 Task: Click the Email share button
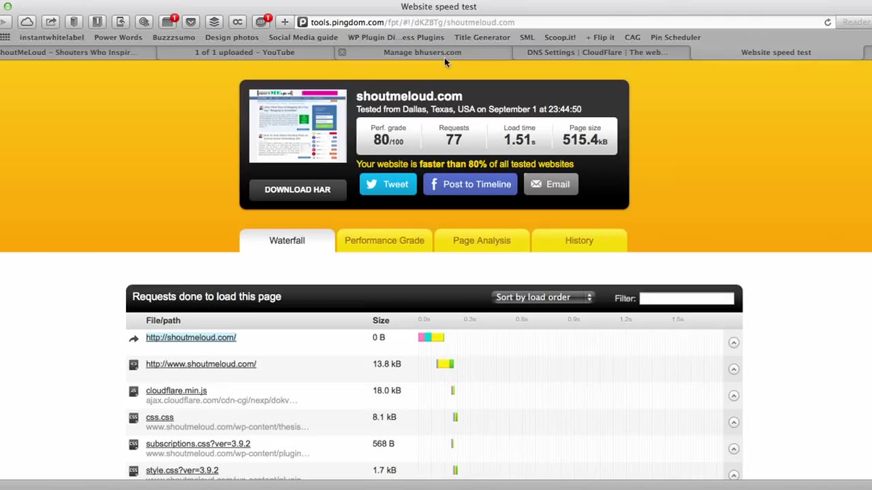550,184
